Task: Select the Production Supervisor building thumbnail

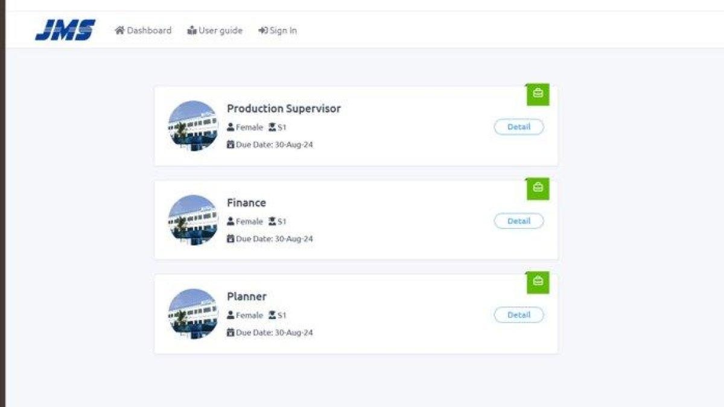Action: [x=193, y=125]
